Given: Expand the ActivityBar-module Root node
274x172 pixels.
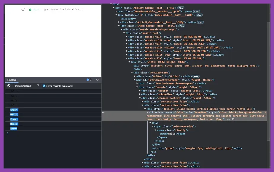Looking at the screenshot, I should (x=119, y=22).
